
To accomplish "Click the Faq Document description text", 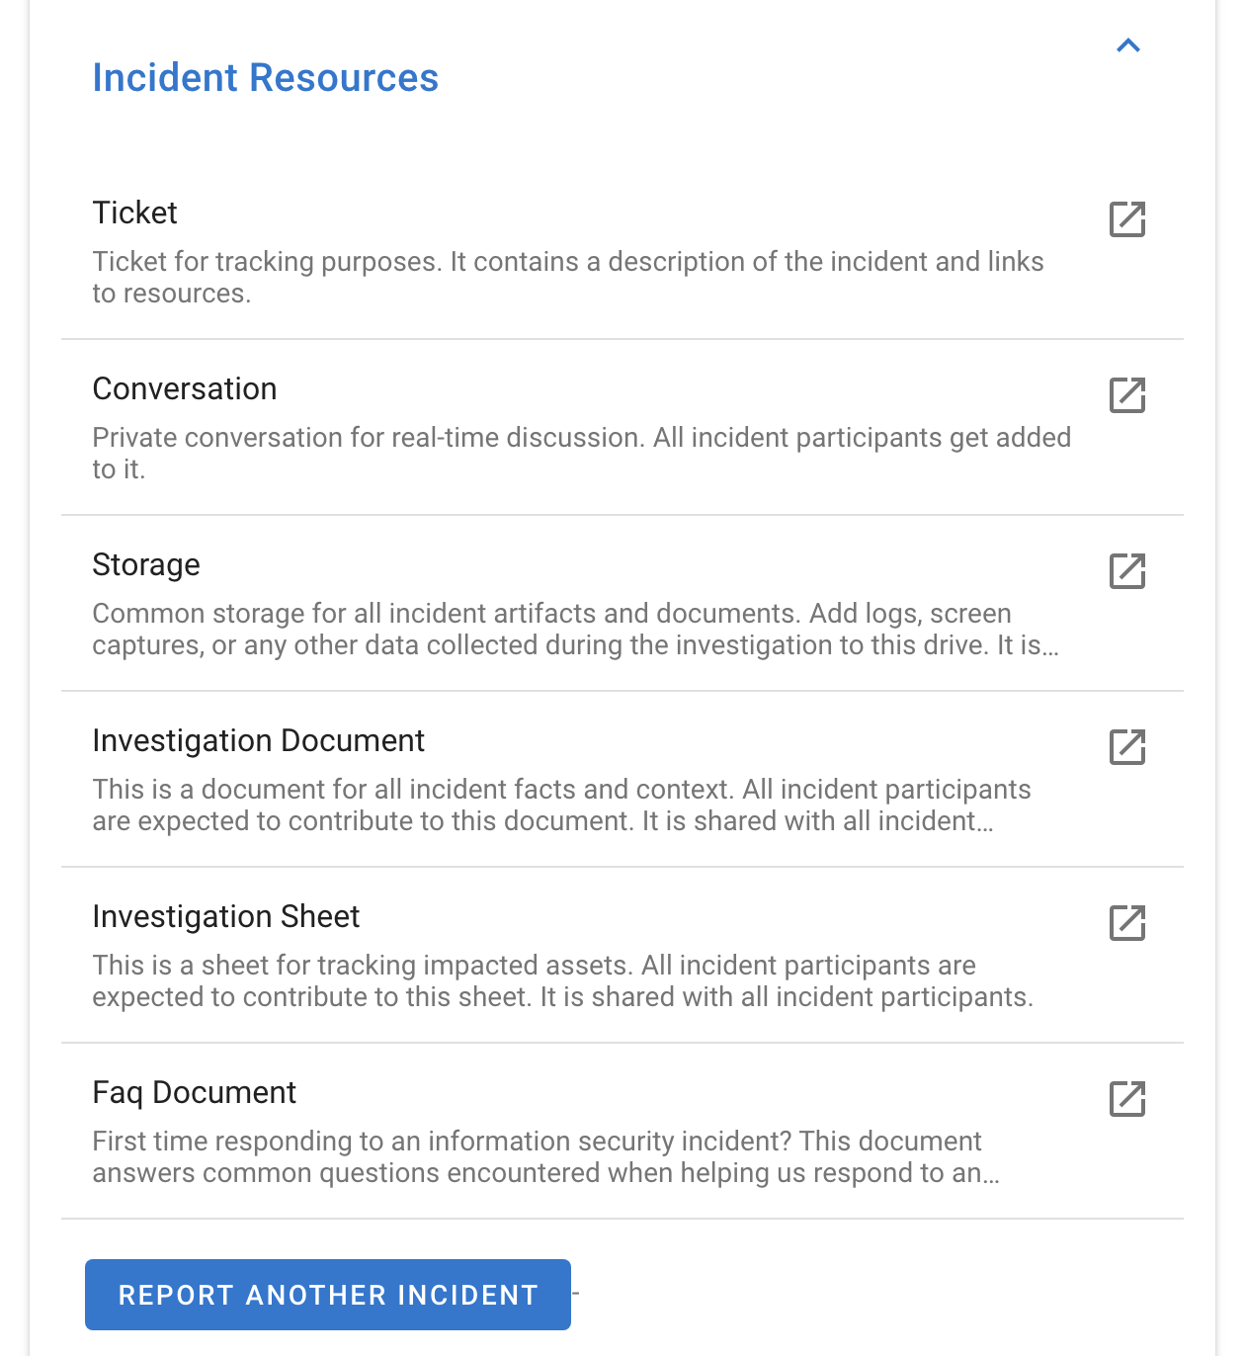I will point(546,1157).
